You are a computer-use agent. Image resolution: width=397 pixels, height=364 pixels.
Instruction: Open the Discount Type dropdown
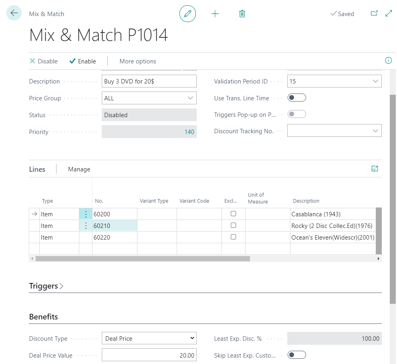[149, 338]
